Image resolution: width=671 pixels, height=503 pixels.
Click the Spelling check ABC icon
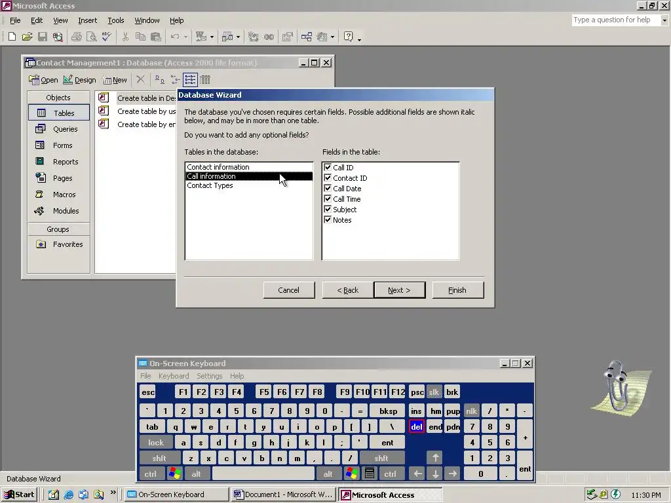106,37
